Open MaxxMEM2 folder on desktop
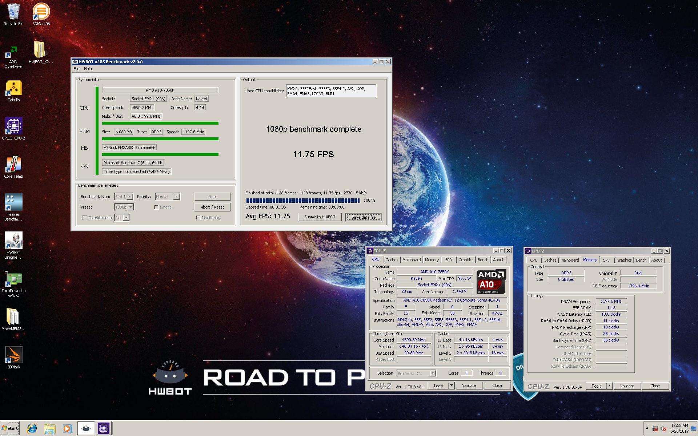The image size is (698, 436). 13,320
